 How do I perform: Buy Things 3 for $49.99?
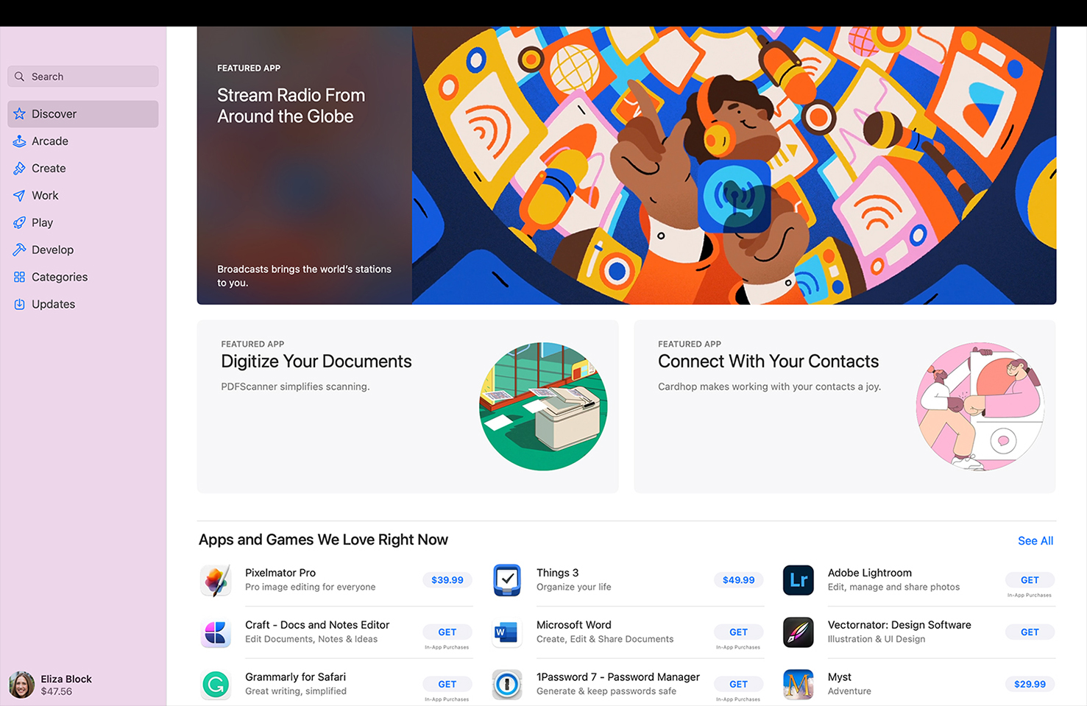pos(739,580)
